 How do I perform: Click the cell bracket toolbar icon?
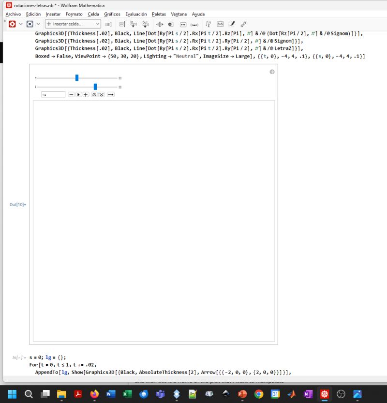click(x=108, y=24)
